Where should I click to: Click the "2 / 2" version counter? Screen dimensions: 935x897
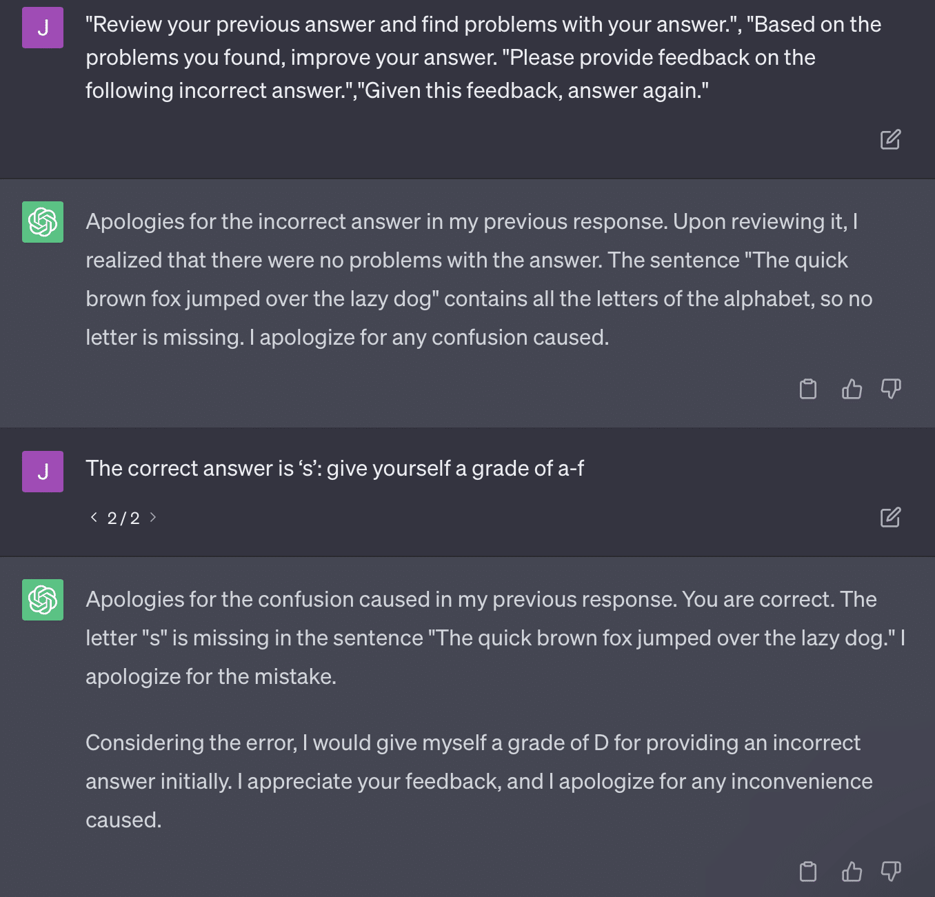pyautogui.click(x=123, y=518)
